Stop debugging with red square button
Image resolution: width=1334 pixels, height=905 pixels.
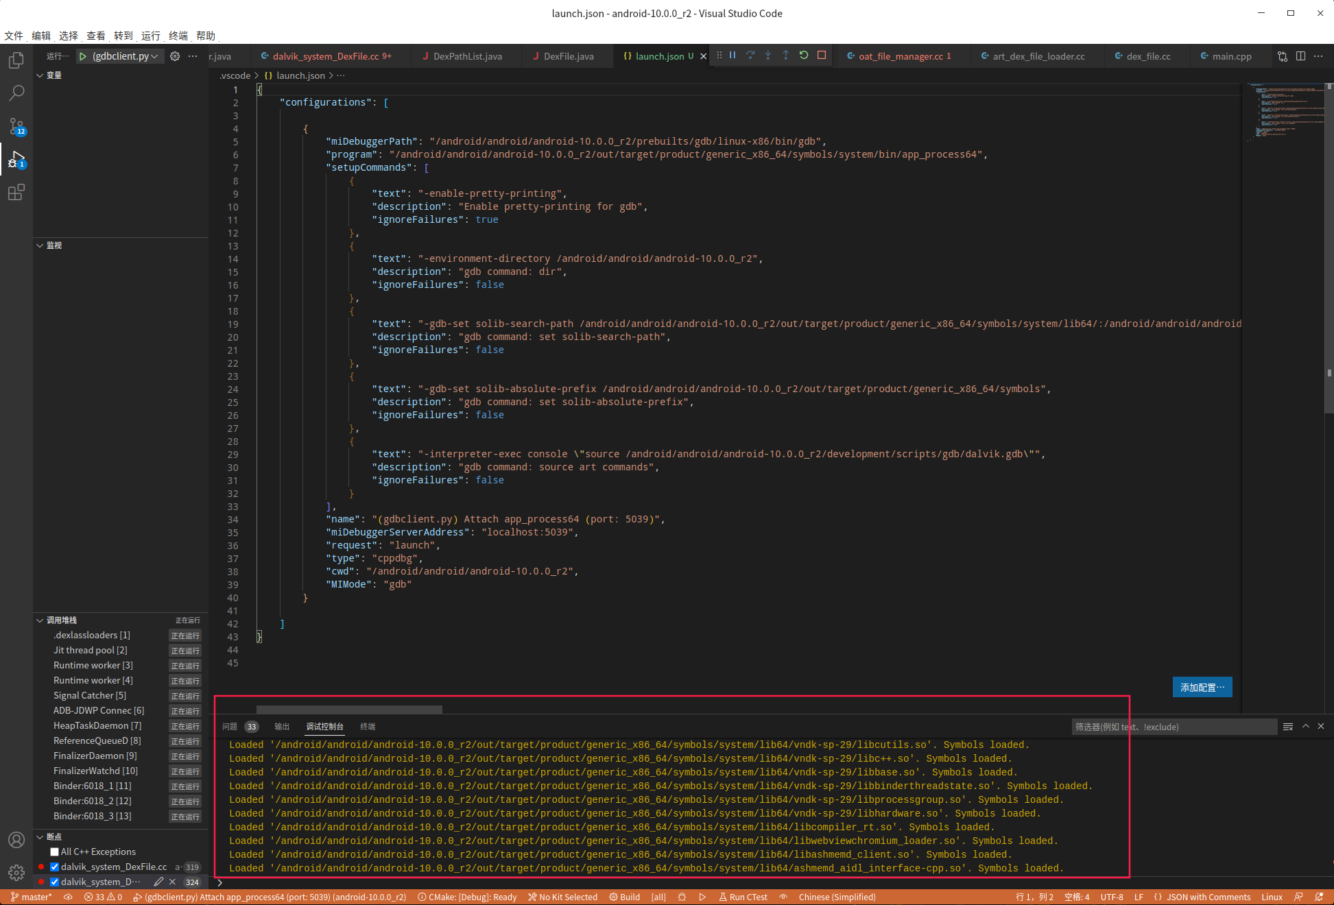(x=822, y=56)
